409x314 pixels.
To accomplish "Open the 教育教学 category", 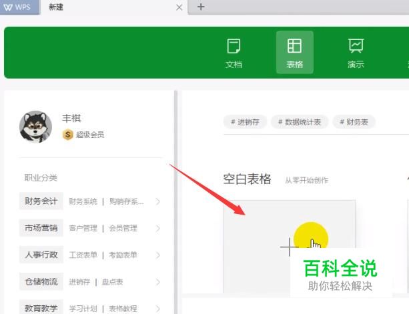I will tap(41, 308).
